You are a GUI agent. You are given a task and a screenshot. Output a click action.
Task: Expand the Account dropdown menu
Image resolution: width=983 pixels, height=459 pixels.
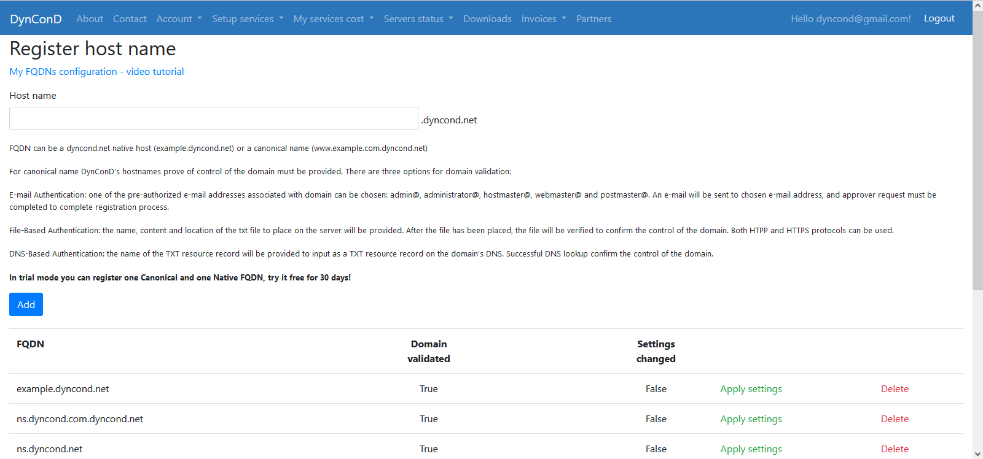pos(179,19)
